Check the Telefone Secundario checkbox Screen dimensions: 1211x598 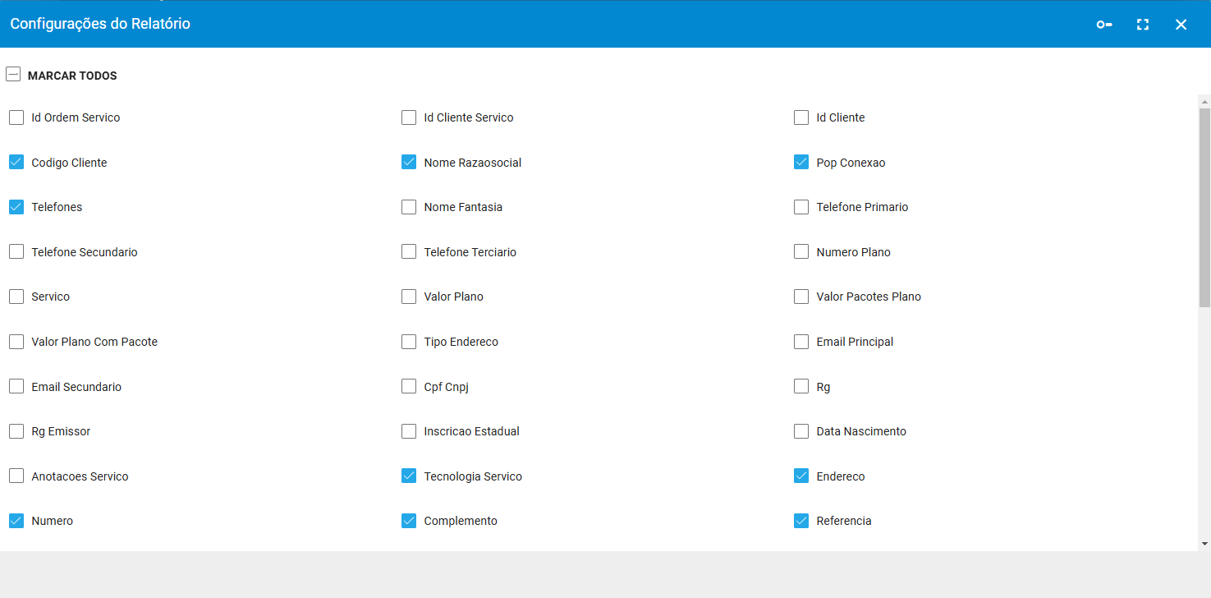point(16,251)
